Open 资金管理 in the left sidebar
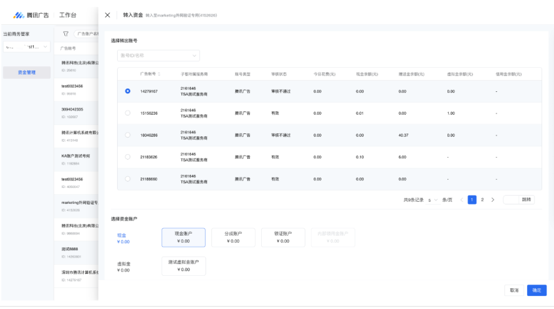The image size is (554, 309). pos(26,72)
